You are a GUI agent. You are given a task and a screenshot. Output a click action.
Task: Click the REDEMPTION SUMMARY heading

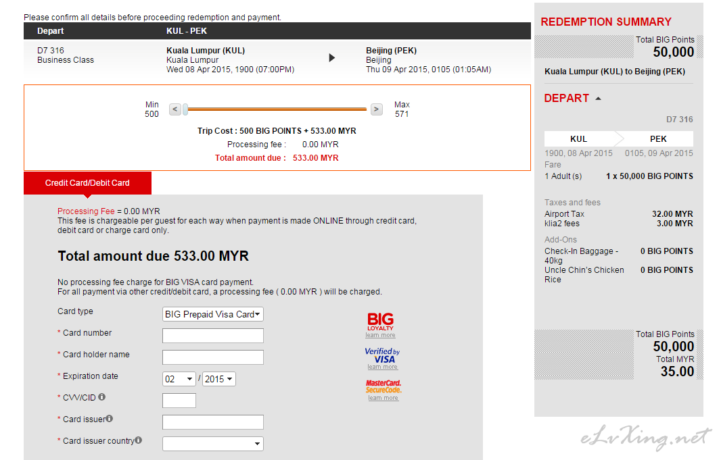[606, 22]
